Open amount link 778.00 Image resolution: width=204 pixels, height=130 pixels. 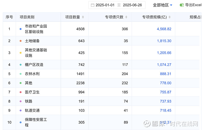(165, 83)
